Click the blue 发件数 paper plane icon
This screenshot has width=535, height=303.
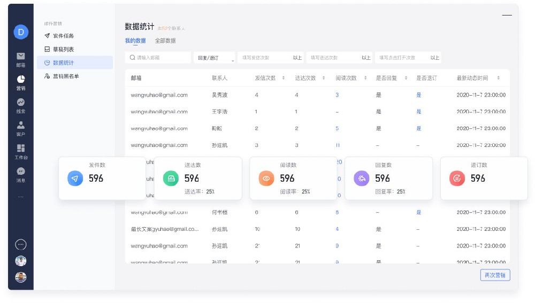pos(75,178)
